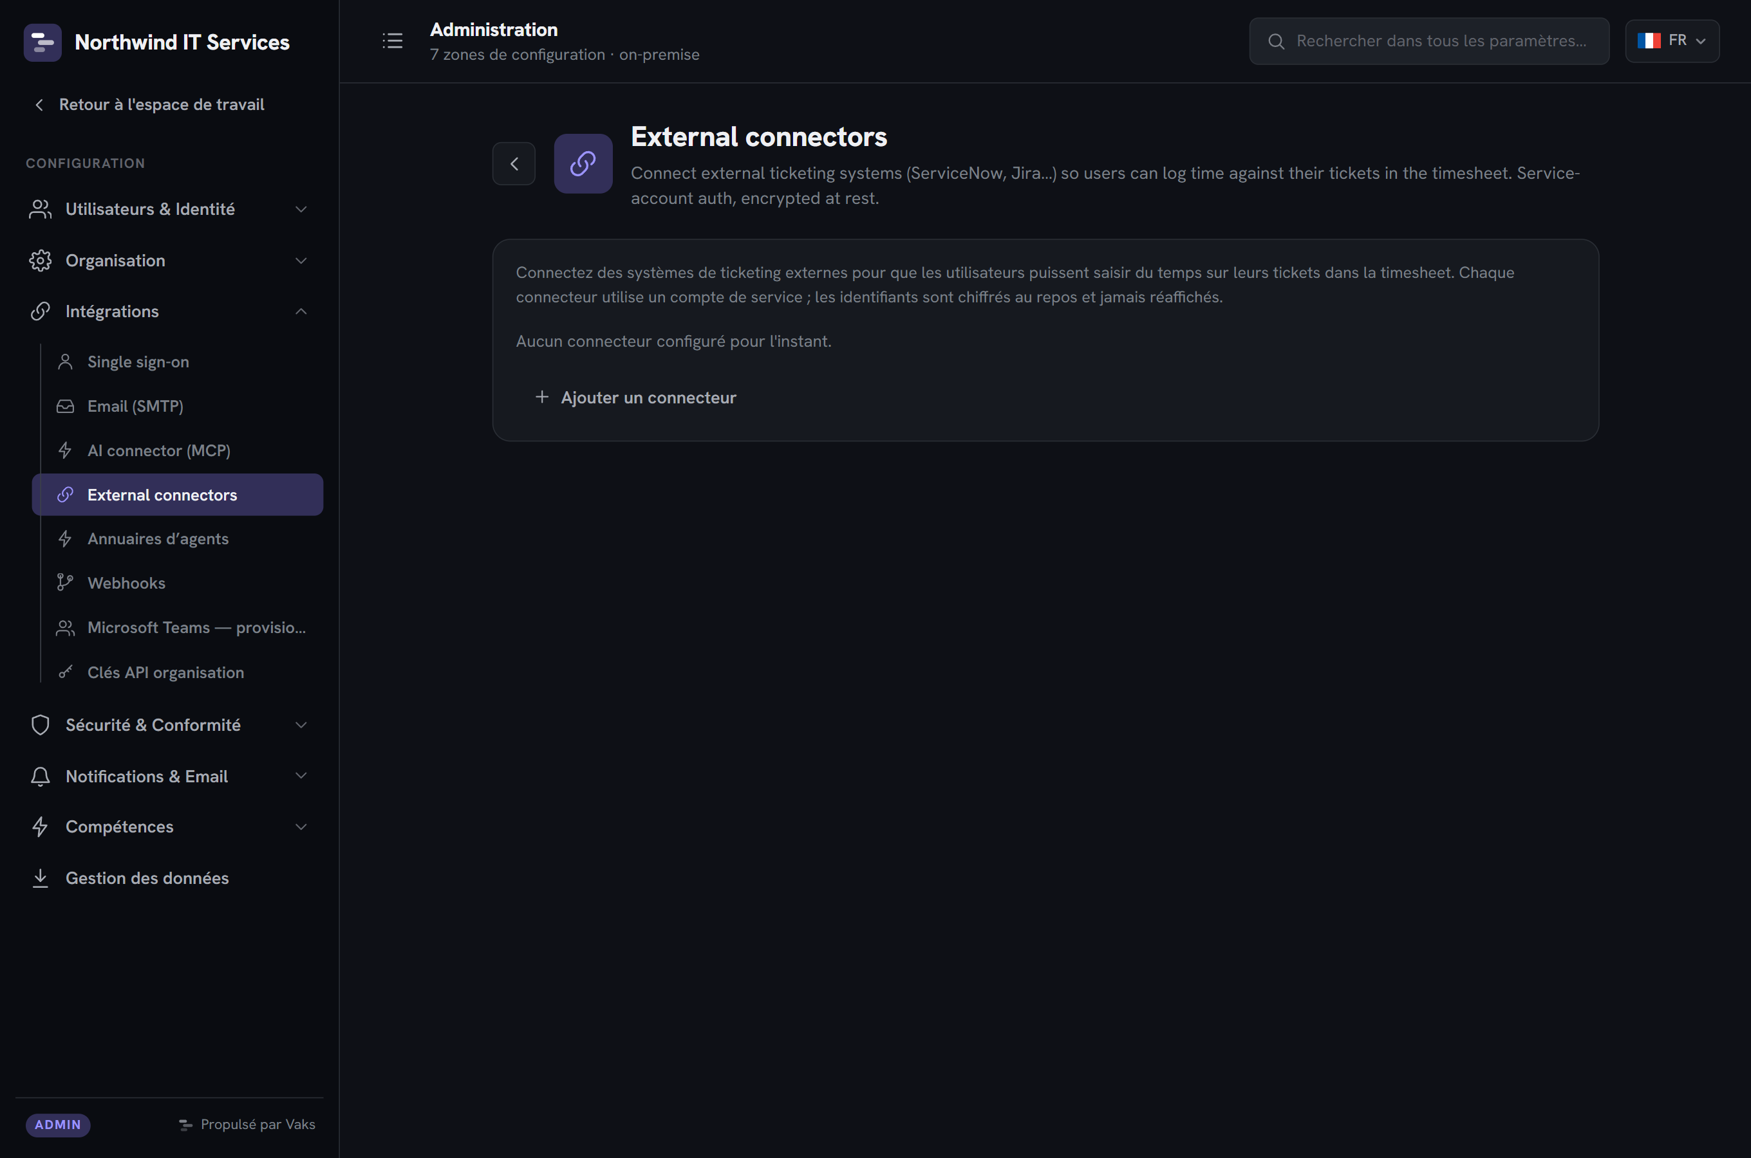Click the link icon in External connectors row
Viewport: 1751px width, 1158px height.
(x=65, y=495)
